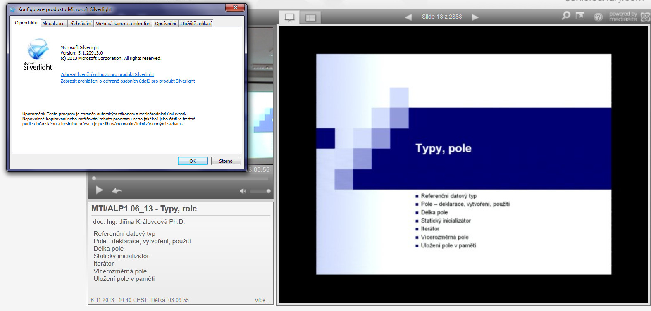651x311 pixels.
Task: Click Slide 13 z 2888 counter
Action: coord(442,17)
